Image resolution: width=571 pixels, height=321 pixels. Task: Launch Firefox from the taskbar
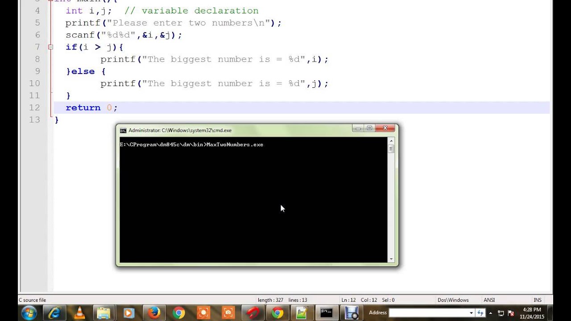[154, 313]
